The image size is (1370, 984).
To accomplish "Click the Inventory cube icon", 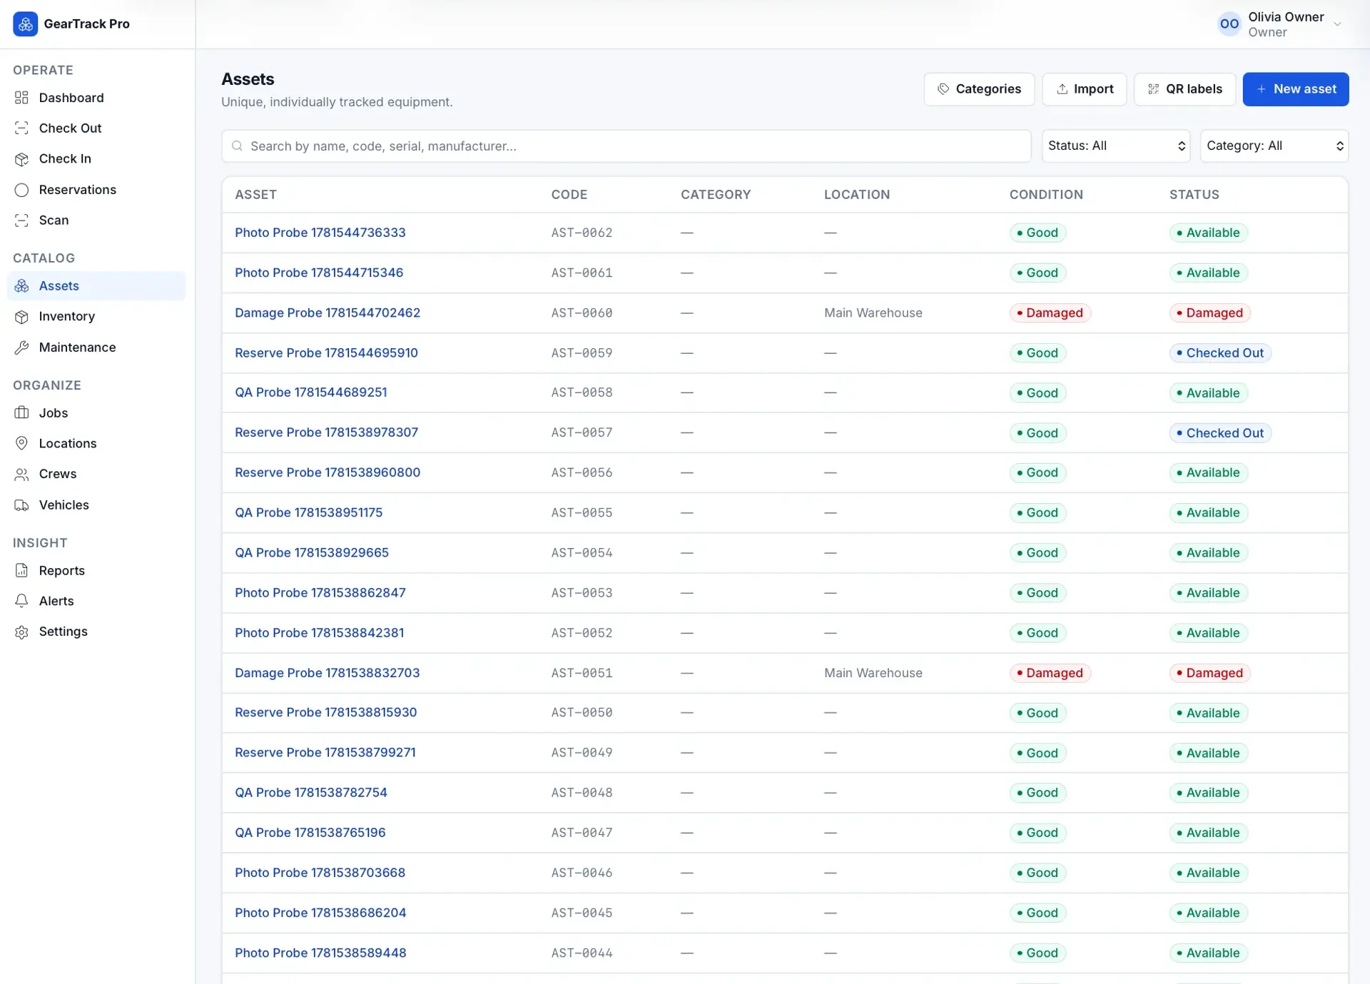I will 21,317.
